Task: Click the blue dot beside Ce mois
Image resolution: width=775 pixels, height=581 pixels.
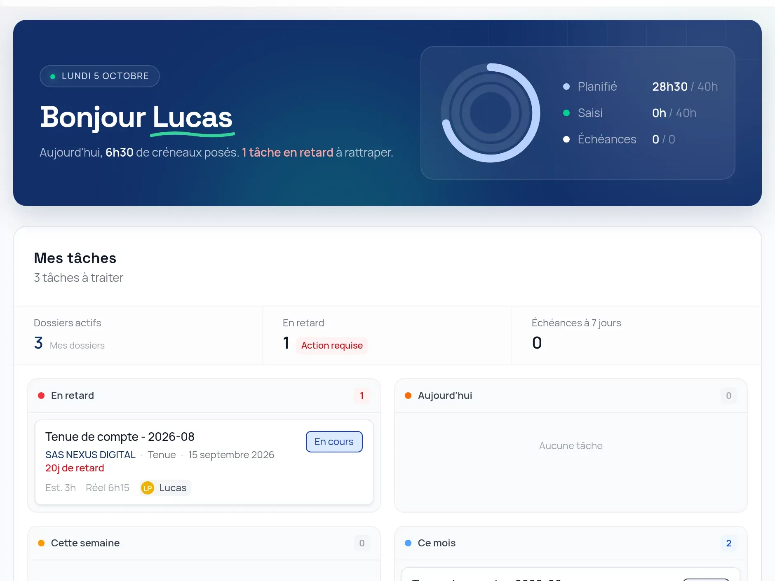Action: (408, 543)
